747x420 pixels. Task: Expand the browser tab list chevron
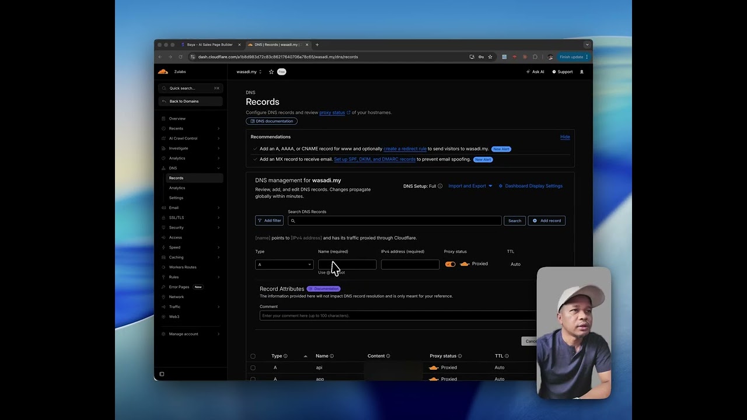[x=587, y=45]
